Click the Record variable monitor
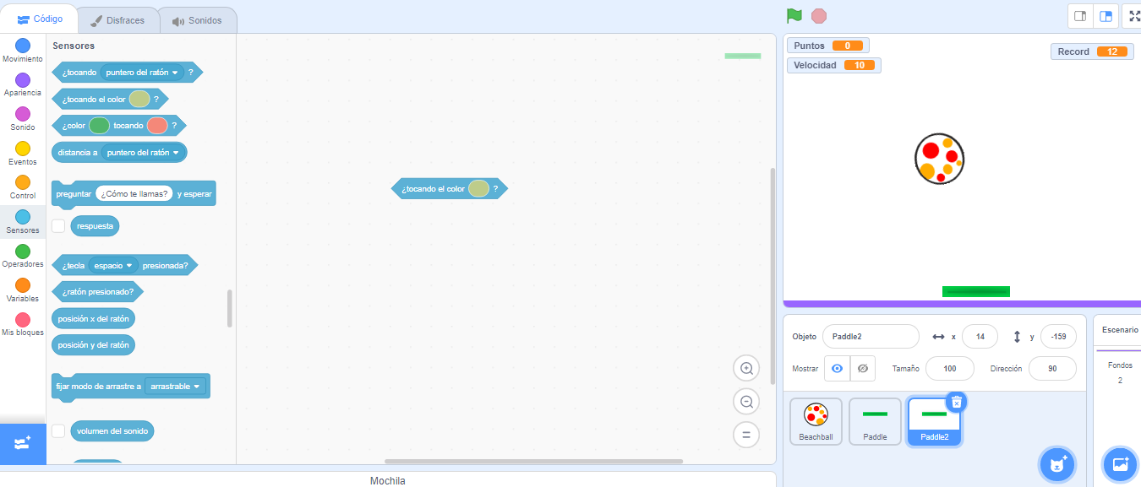1141x487 pixels. (x=1092, y=51)
